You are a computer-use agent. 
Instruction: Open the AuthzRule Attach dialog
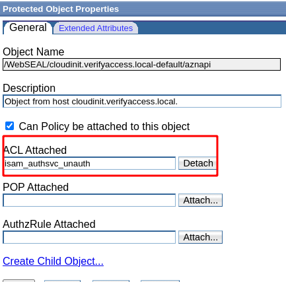(200, 237)
